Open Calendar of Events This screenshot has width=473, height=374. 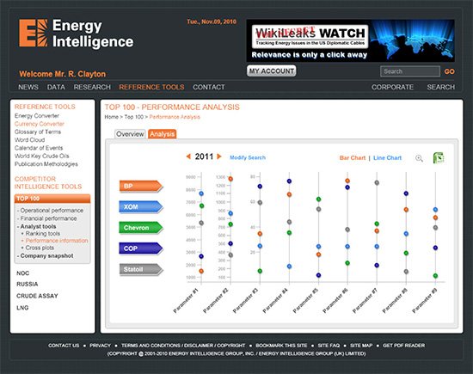click(x=39, y=148)
